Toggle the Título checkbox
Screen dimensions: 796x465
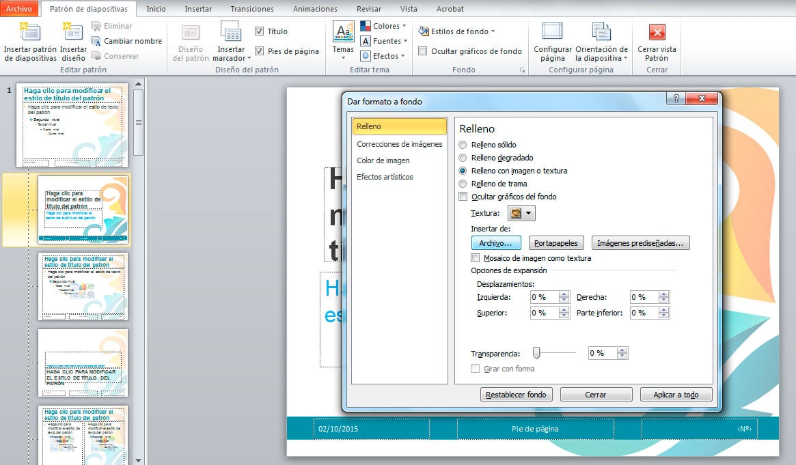259,31
